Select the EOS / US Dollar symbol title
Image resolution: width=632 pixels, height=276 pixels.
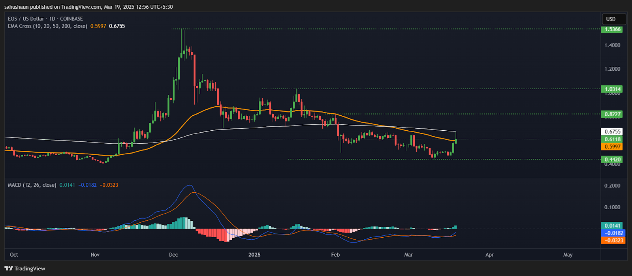click(45, 19)
